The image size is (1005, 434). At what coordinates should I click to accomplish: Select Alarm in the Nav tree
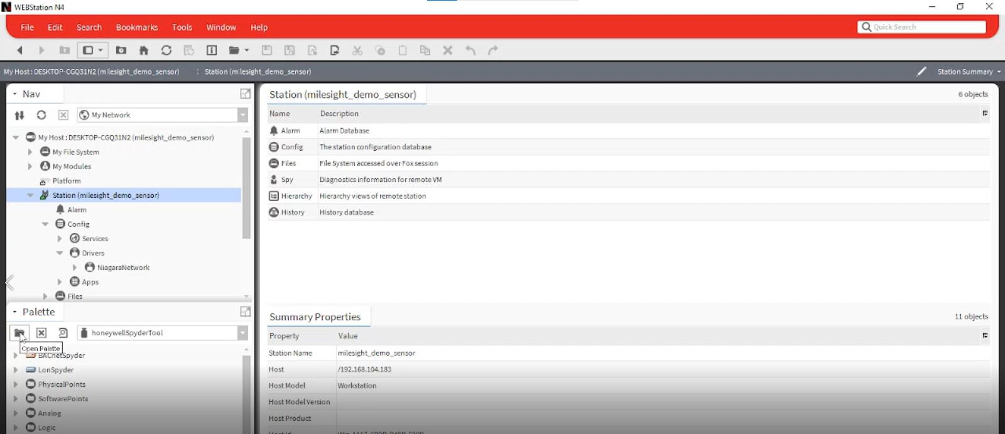[x=77, y=210]
